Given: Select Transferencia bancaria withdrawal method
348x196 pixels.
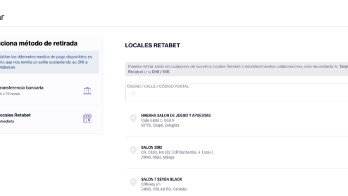Looking at the screenshot, I should pos(49,91).
